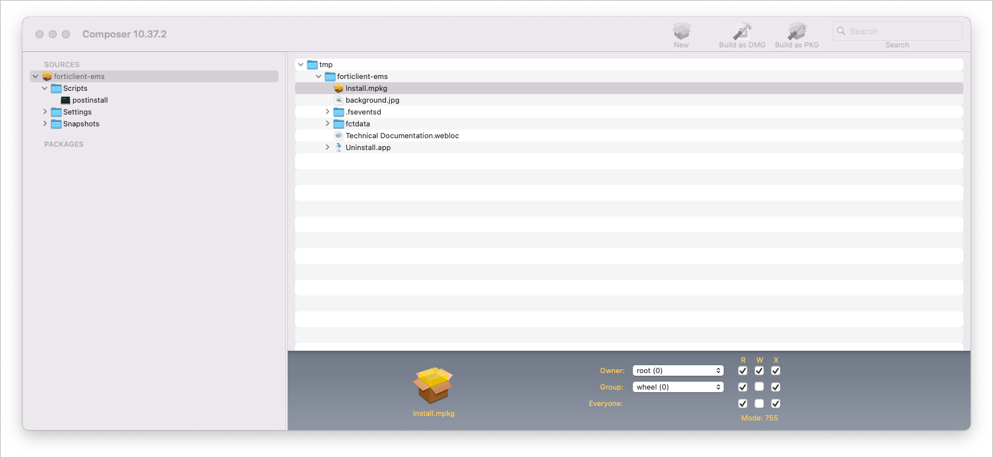Image resolution: width=993 pixels, height=458 pixels.
Task: Click the Technical Documentation.webloc file icon
Action: click(338, 136)
